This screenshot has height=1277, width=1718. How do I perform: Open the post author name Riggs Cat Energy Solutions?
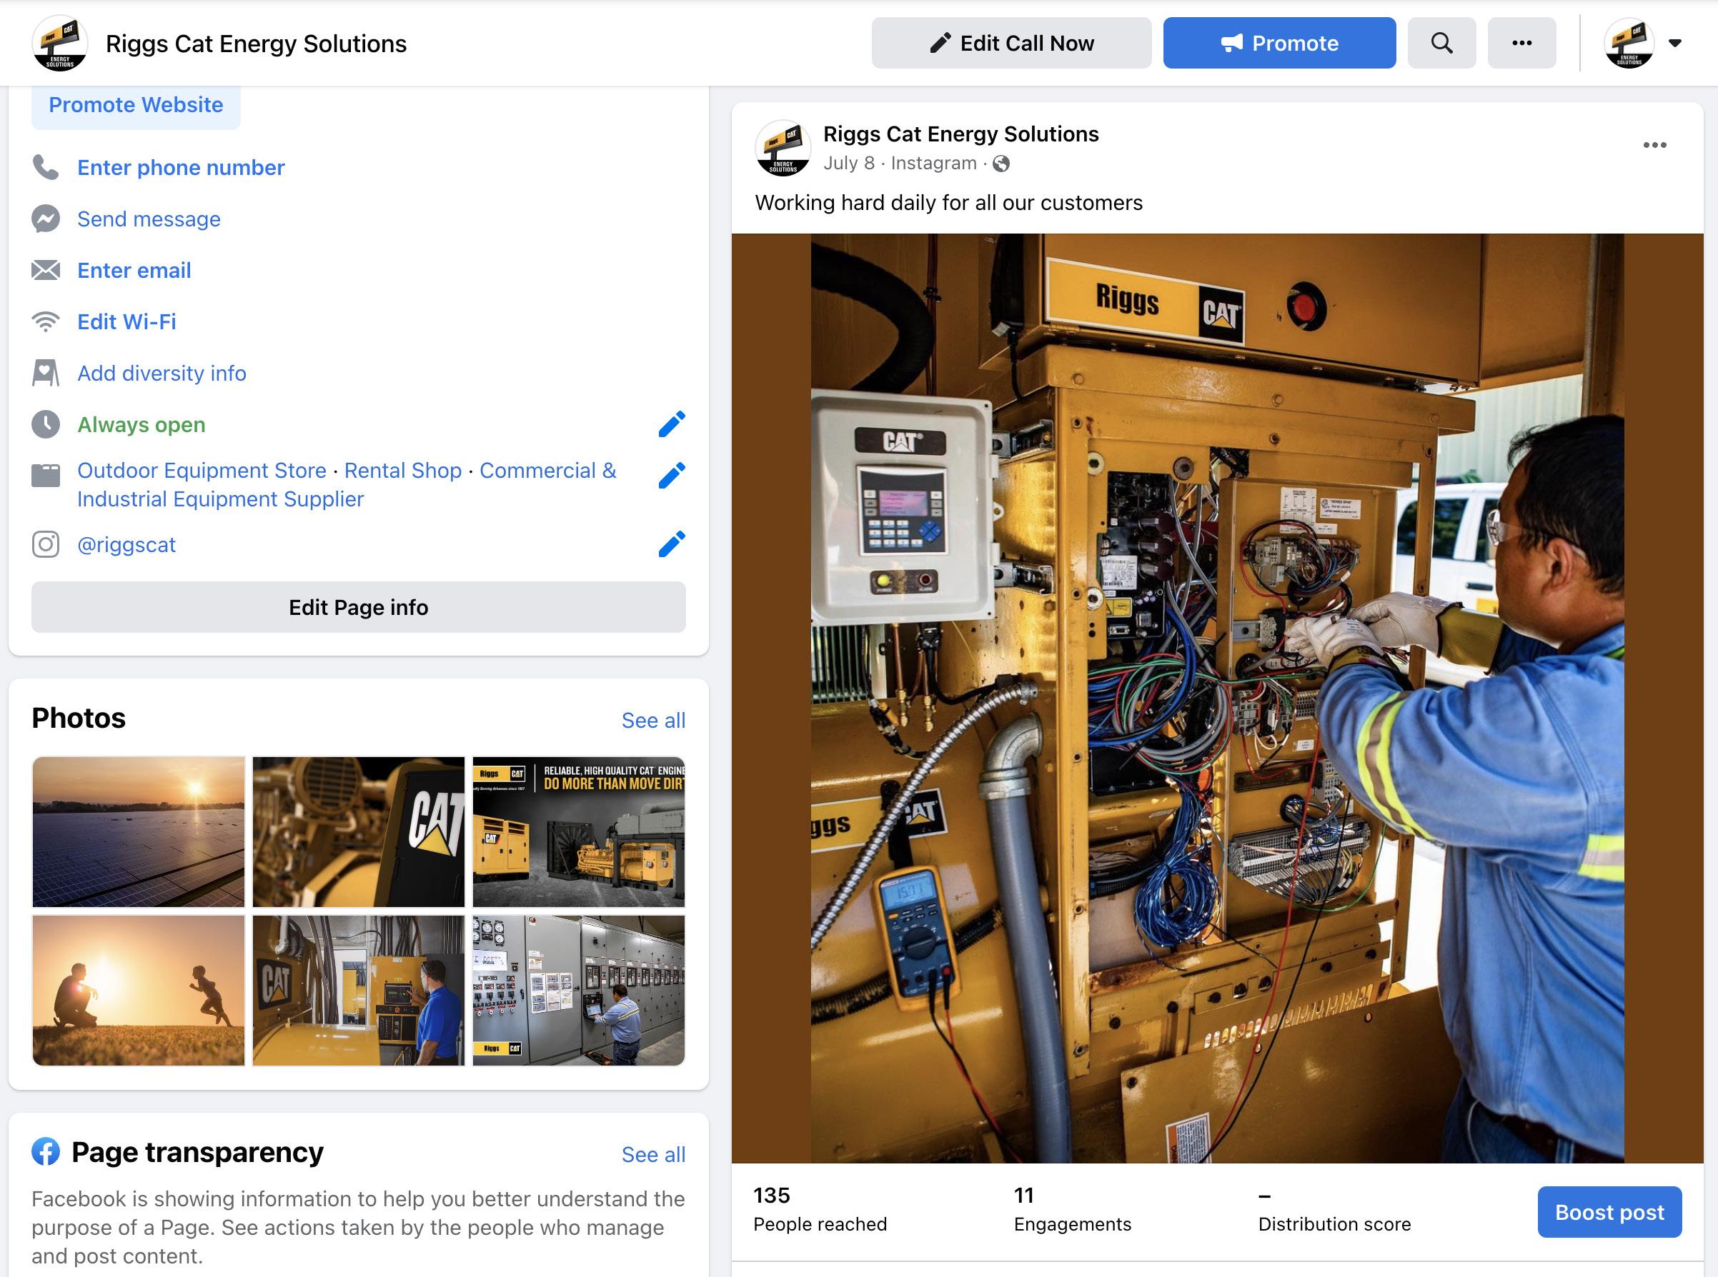tap(960, 134)
